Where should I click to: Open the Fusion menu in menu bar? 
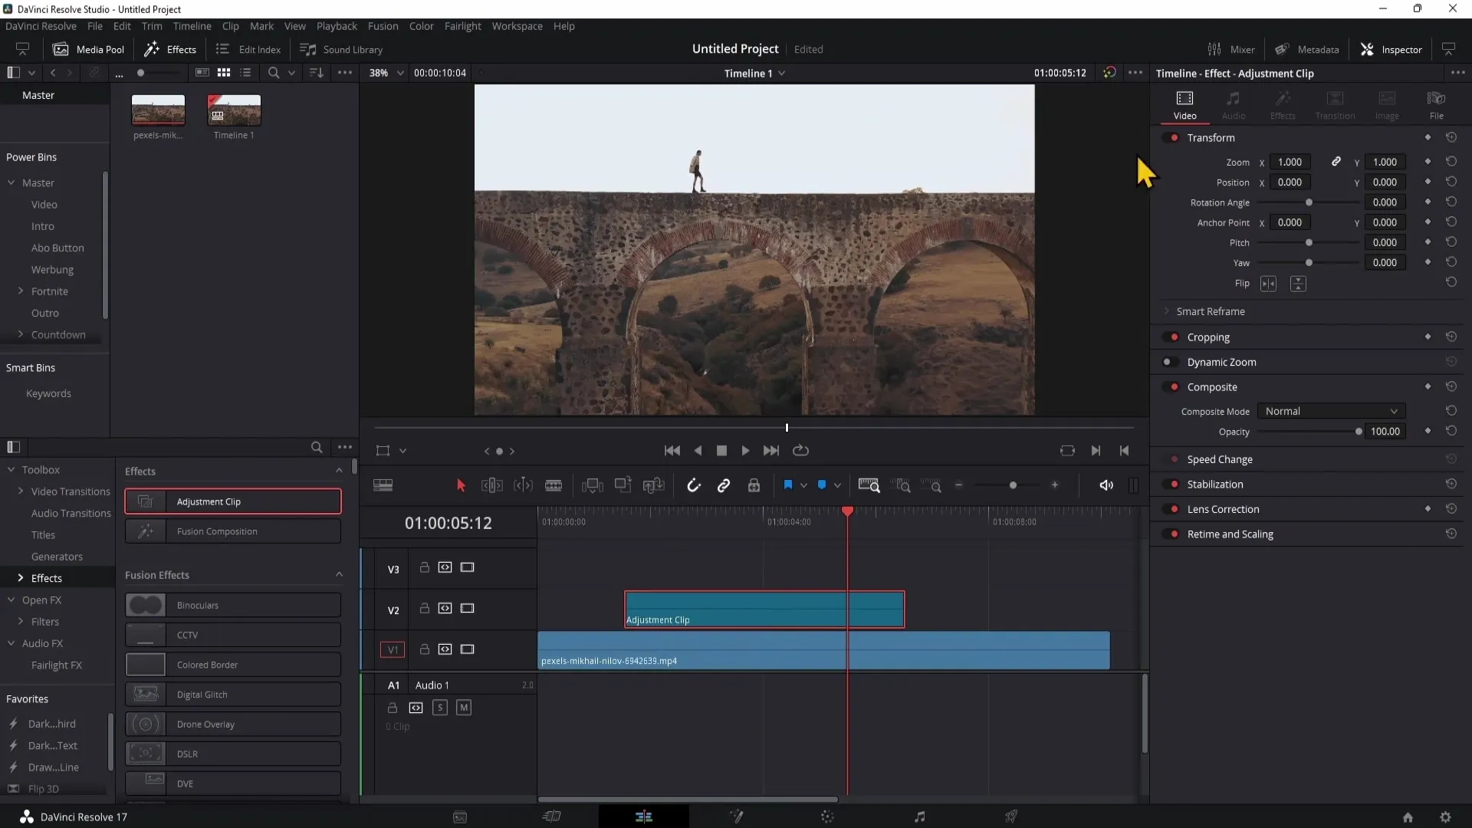(x=382, y=25)
